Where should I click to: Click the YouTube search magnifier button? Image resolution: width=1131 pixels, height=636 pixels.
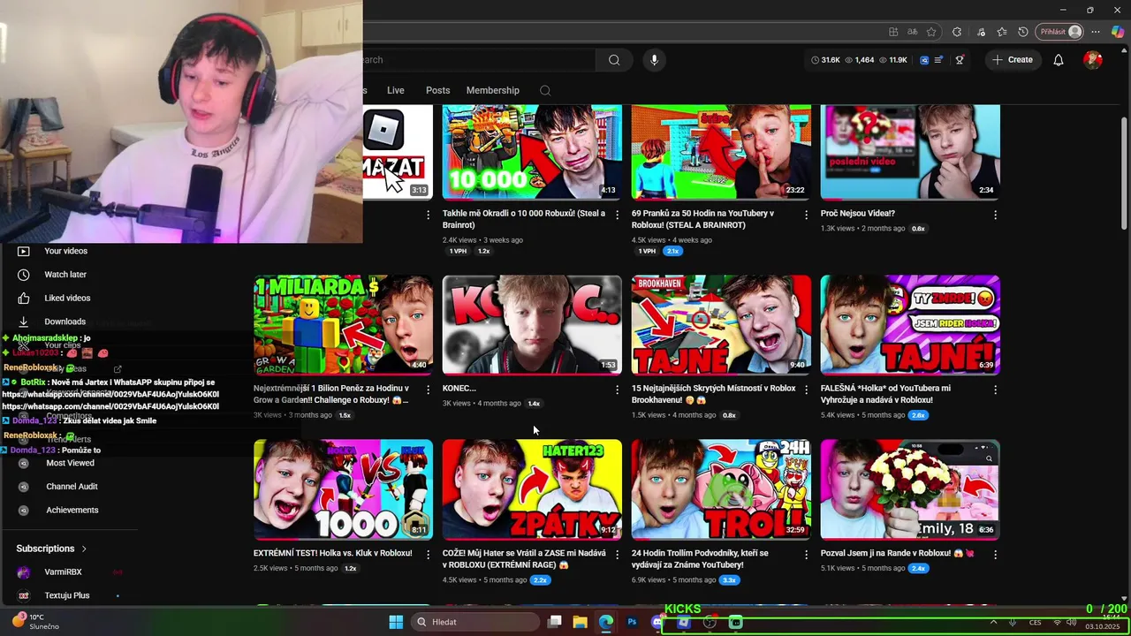(614, 60)
